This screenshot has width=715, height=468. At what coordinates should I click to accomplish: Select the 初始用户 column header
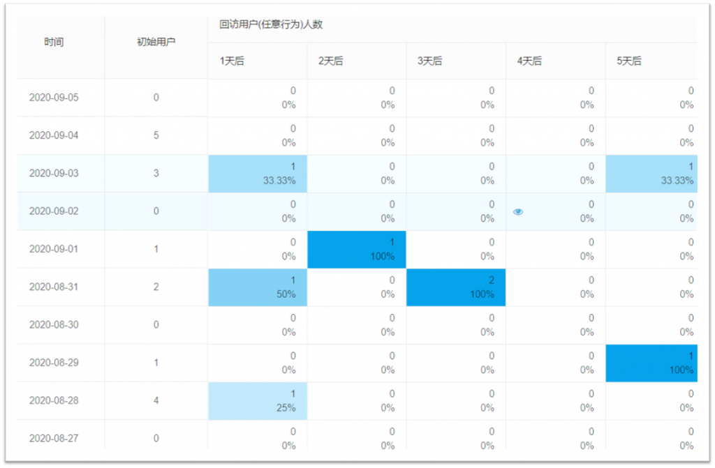click(156, 42)
